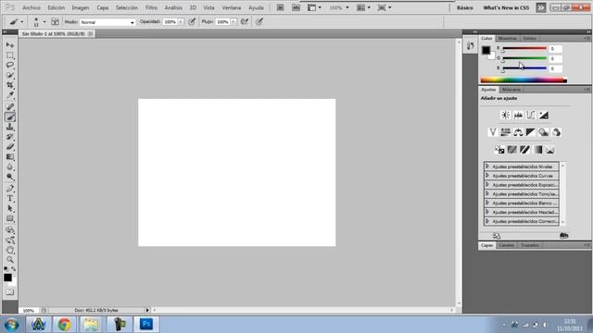The image size is (593, 333).
Task: Toggle the Brush panel button
Action: click(x=56, y=22)
